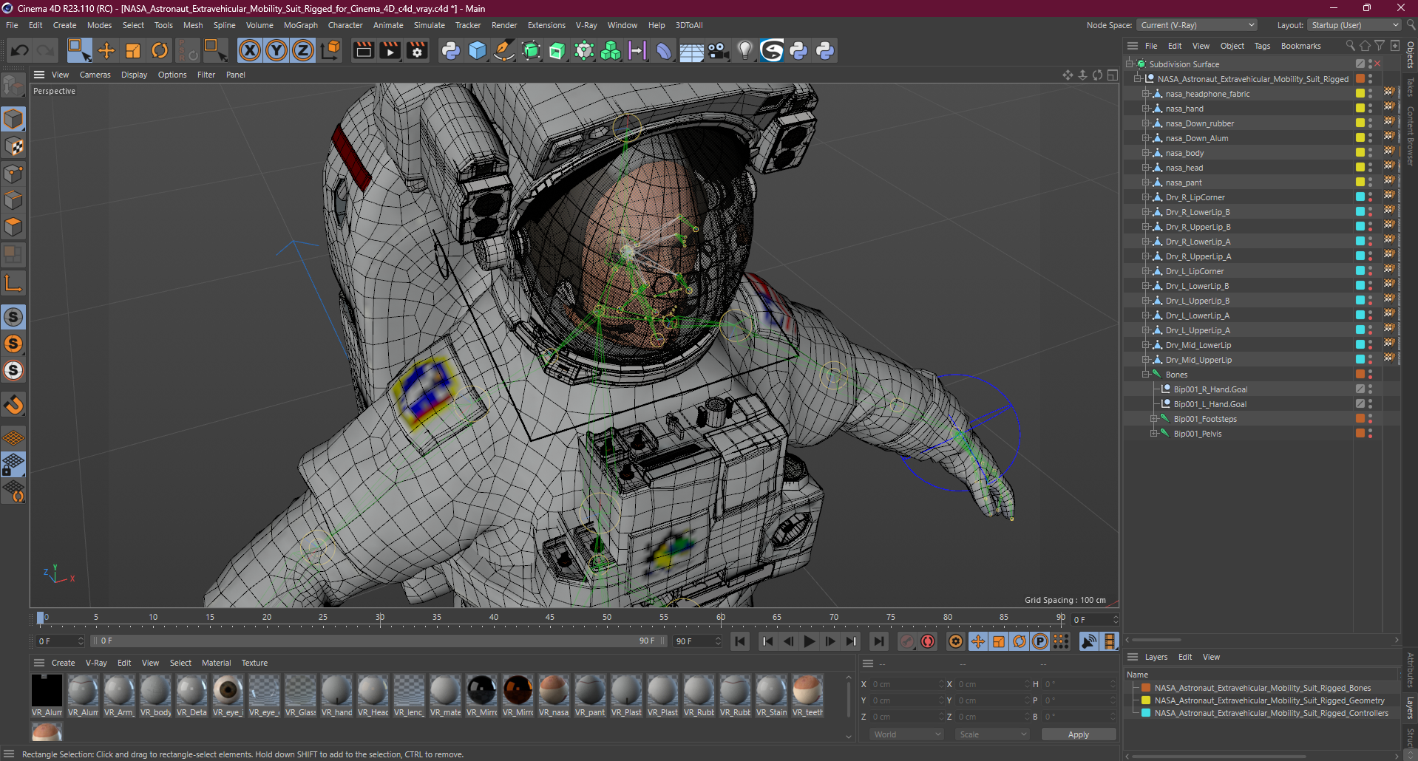
Task: Enable Model mode cube icon
Action: (13, 119)
